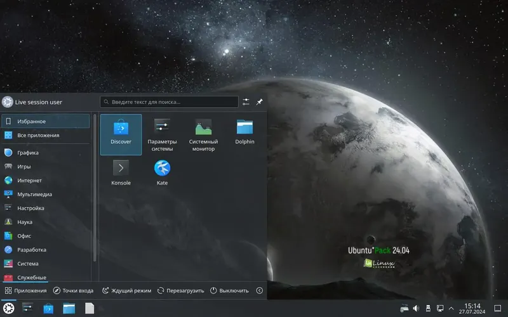The width and height of the screenshot is (508, 317).
Task: Launch Kate text editor
Action: [162, 172]
